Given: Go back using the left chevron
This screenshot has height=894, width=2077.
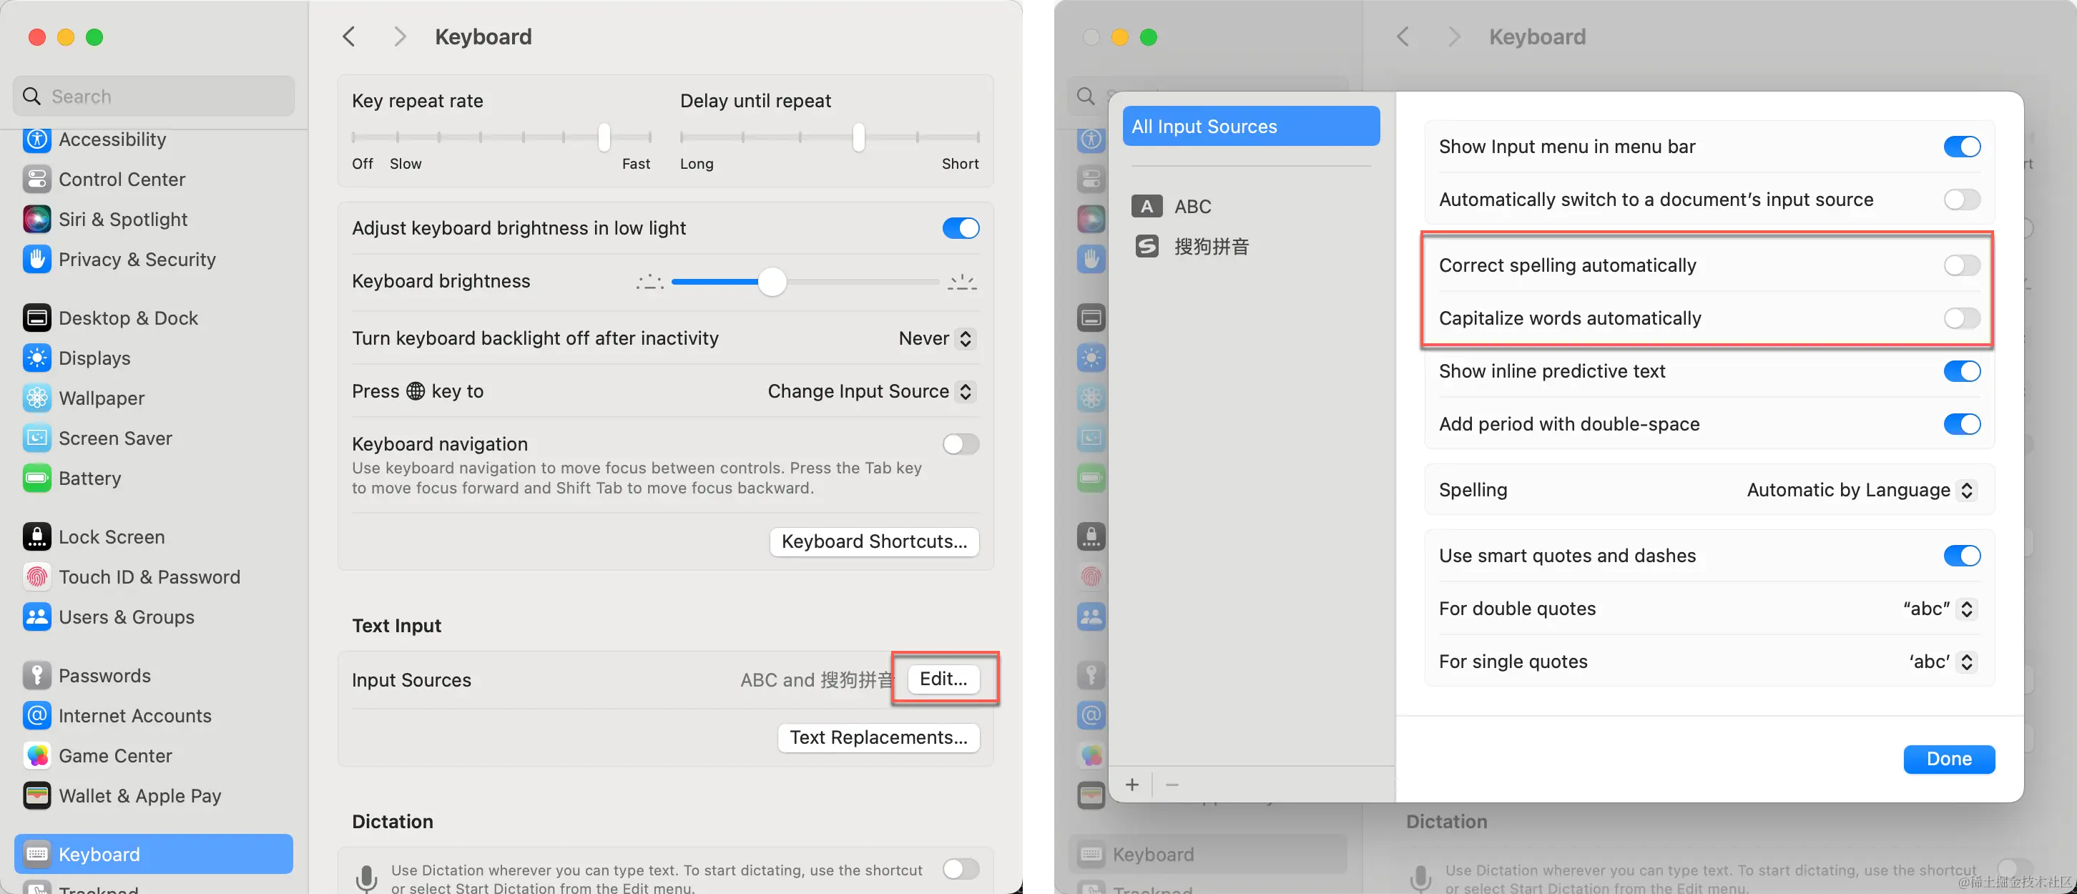Looking at the screenshot, I should [x=349, y=37].
